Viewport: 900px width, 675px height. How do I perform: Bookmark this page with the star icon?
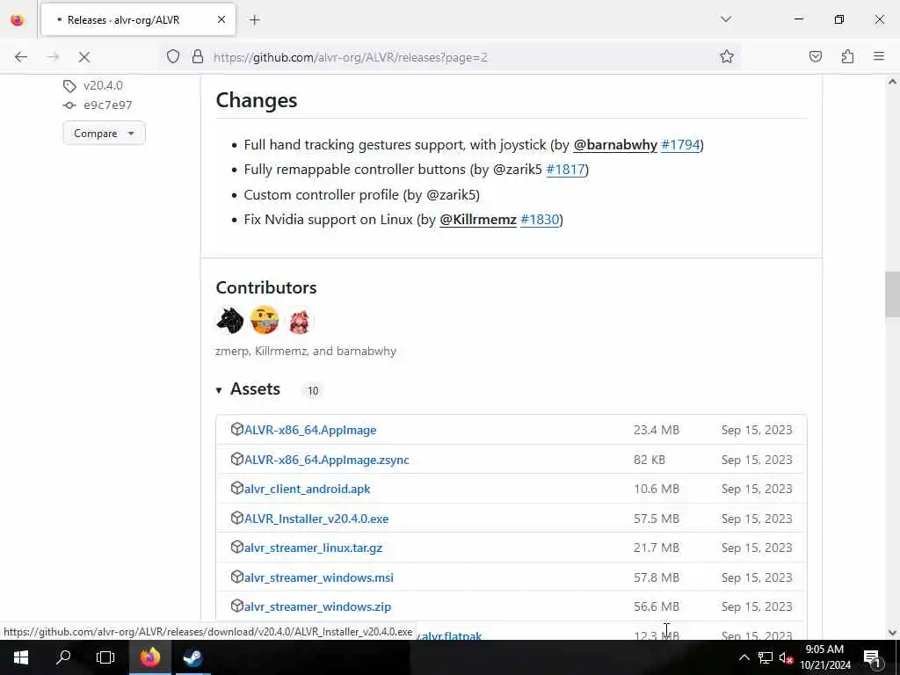(x=727, y=57)
